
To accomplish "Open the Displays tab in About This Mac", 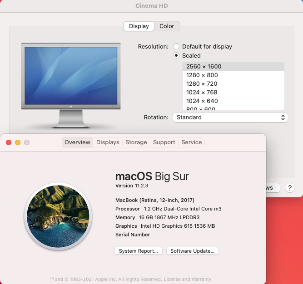I will 108,142.
